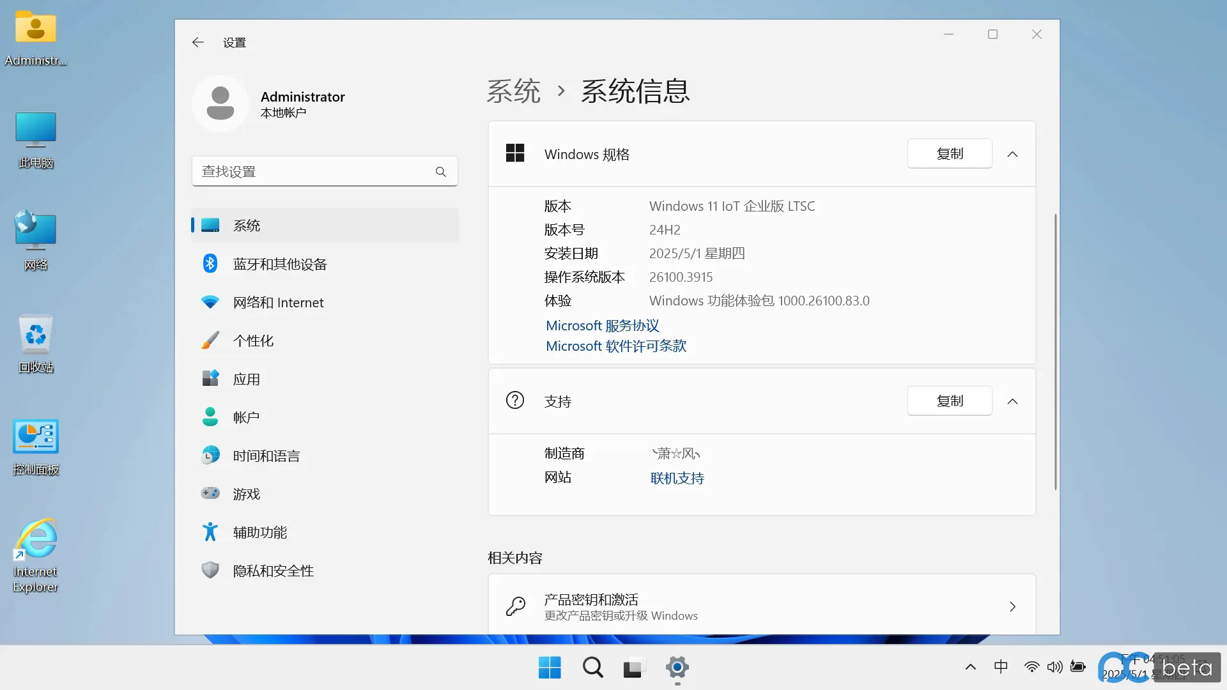
Task: Copy the 支持 section info with 复制
Action: click(950, 401)
